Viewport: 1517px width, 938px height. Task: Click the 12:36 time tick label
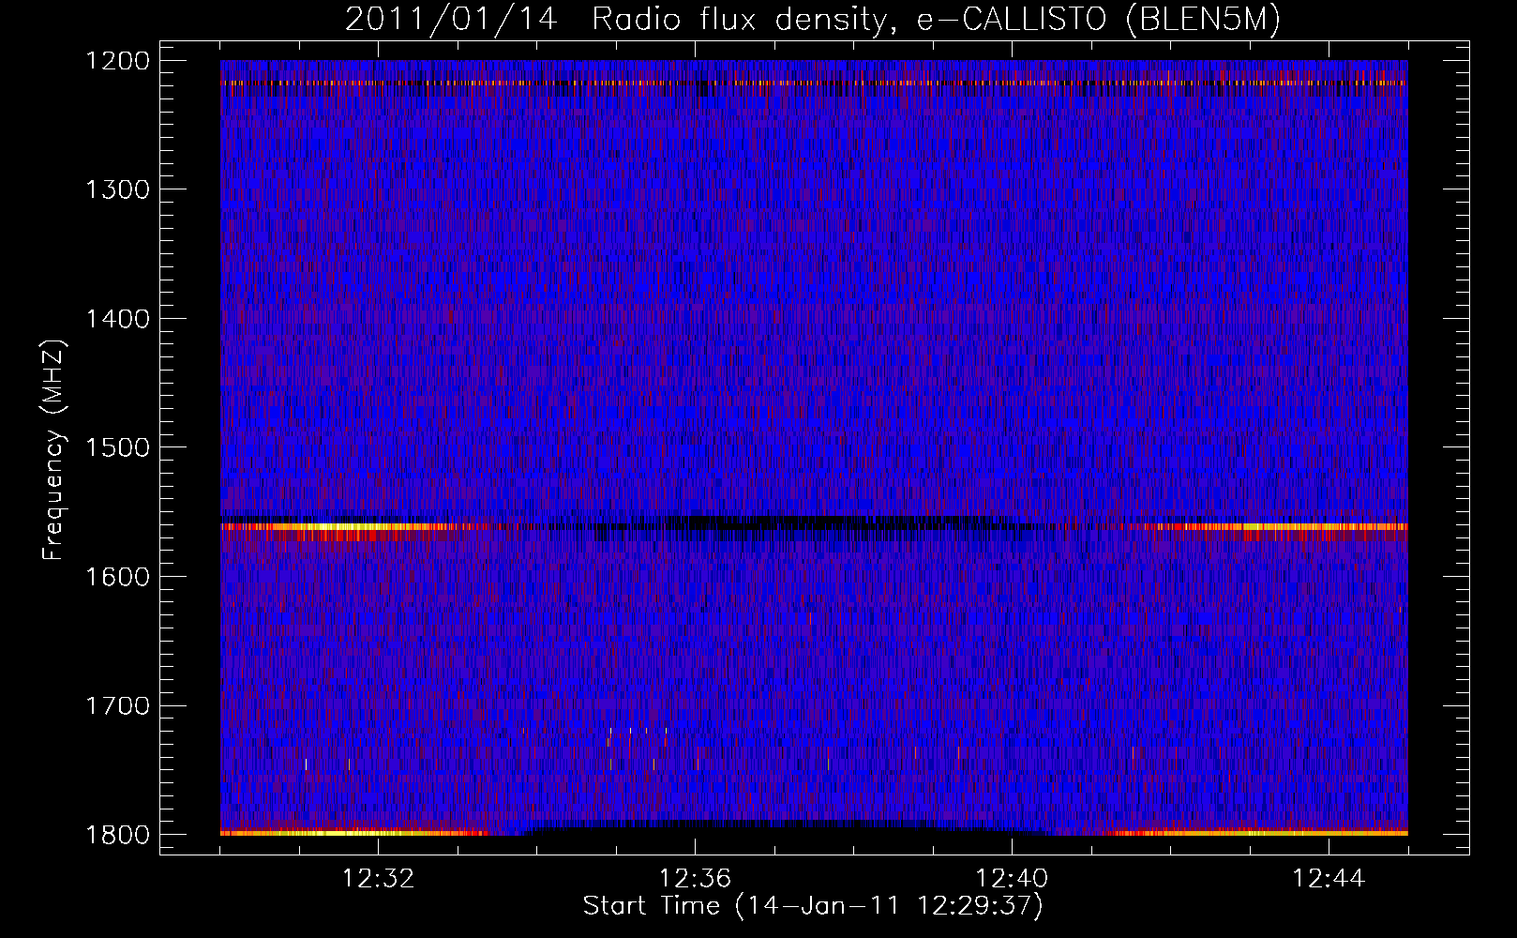[695, 879]
